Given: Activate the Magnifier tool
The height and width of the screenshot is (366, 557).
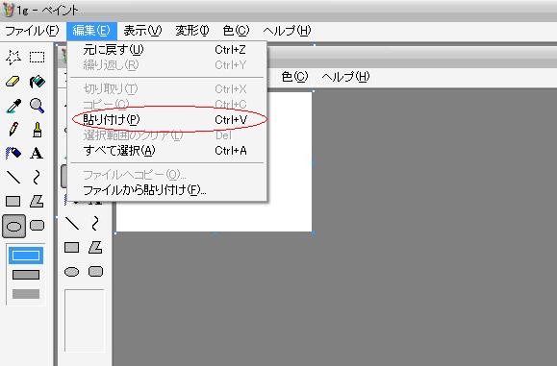Looking at the screenshot, I should point(37,106).
